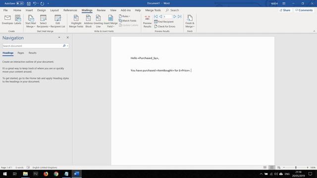The image size is (317, 178).
Task: Open the Rules dropdown
Action: coord(124,16)
